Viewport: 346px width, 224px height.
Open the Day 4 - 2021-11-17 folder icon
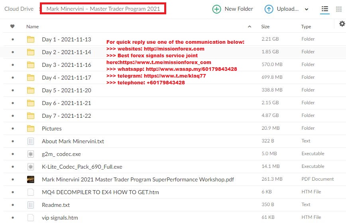pyautogui.click(x=31, y=78)
